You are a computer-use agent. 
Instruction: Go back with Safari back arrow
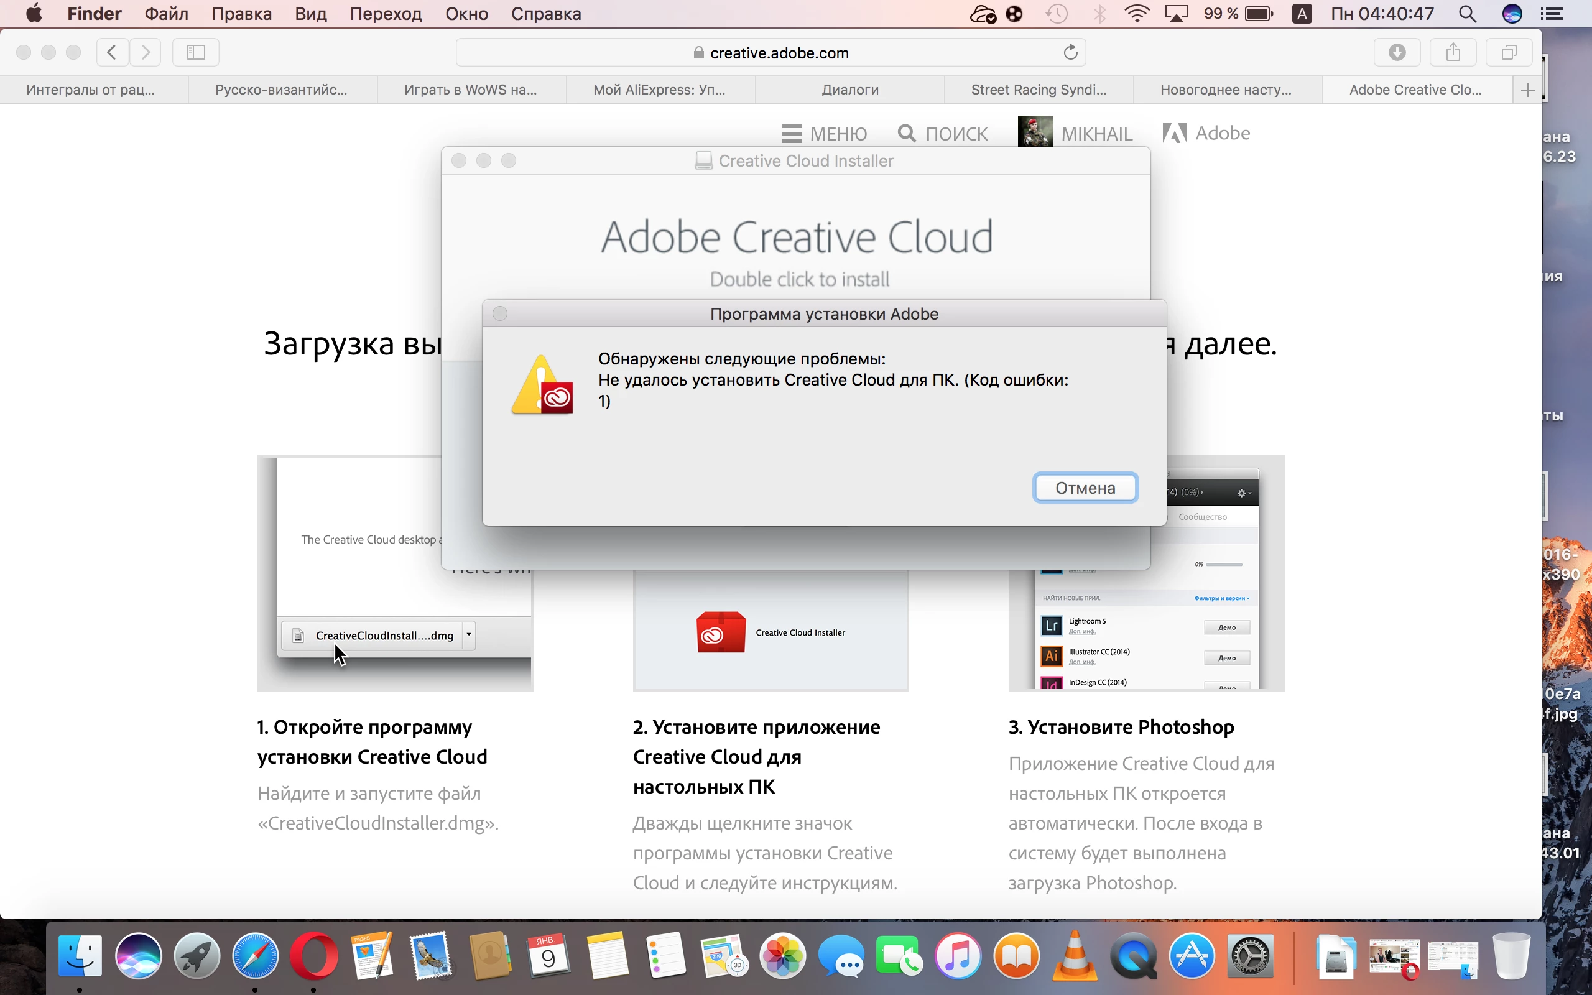pyautogui.click(x=112, y=53)
